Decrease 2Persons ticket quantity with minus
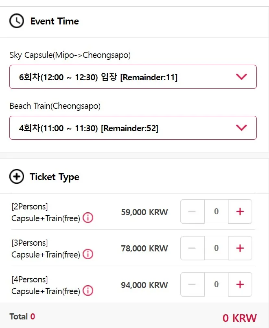 [192, 211]
